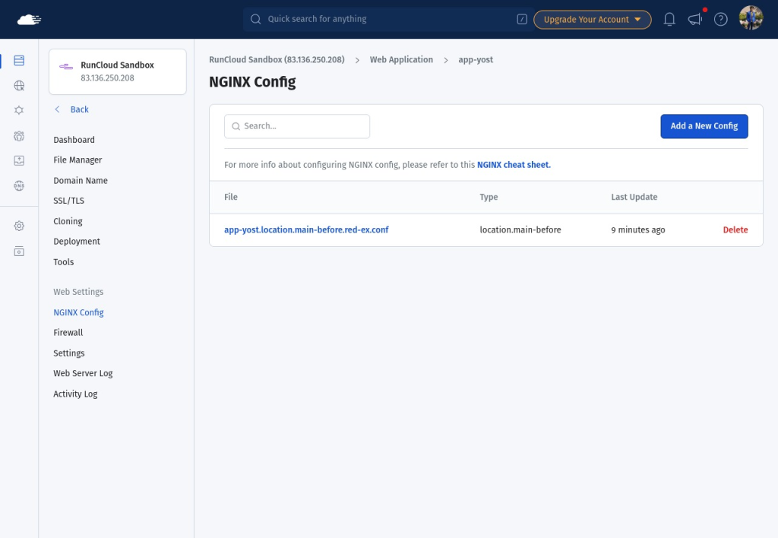Click the Add a New Config button
778x538 pixels.
click(x=704, y=126)
